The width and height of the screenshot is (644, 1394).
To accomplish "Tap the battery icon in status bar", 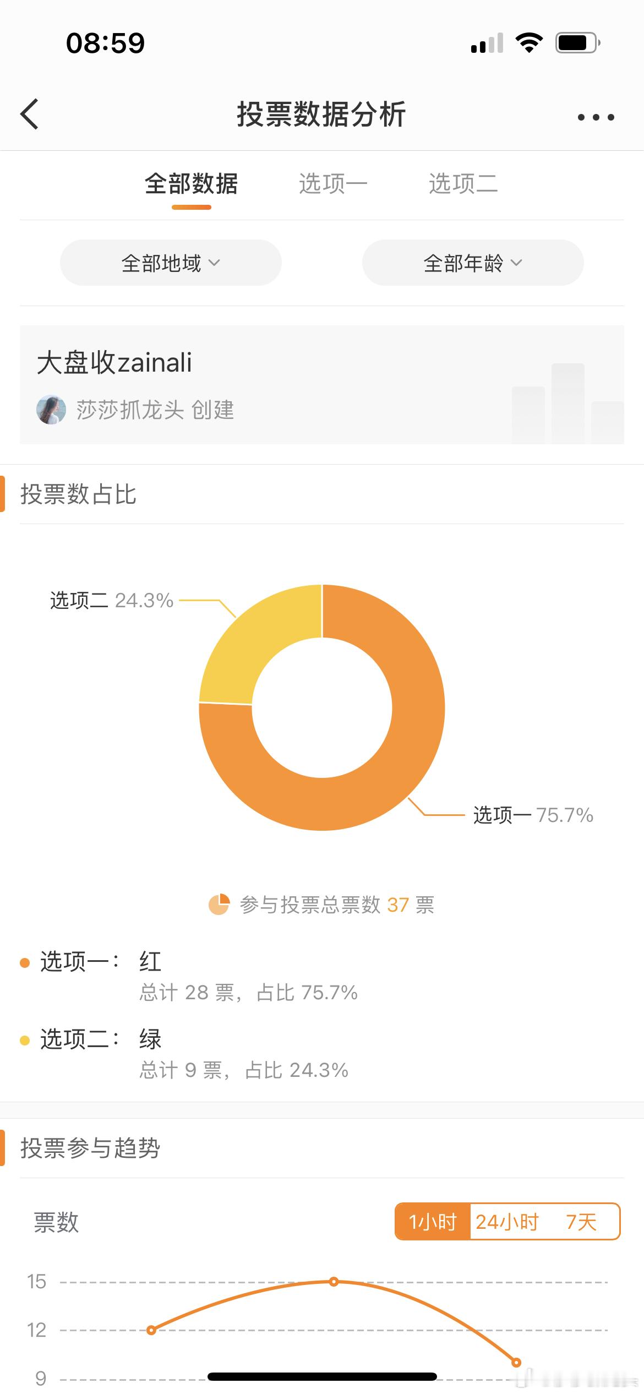I will pyautogui.click(x=577, y=43).
